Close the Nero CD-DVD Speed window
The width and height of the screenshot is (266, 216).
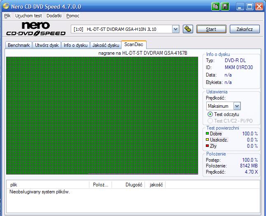pos(259,7)
